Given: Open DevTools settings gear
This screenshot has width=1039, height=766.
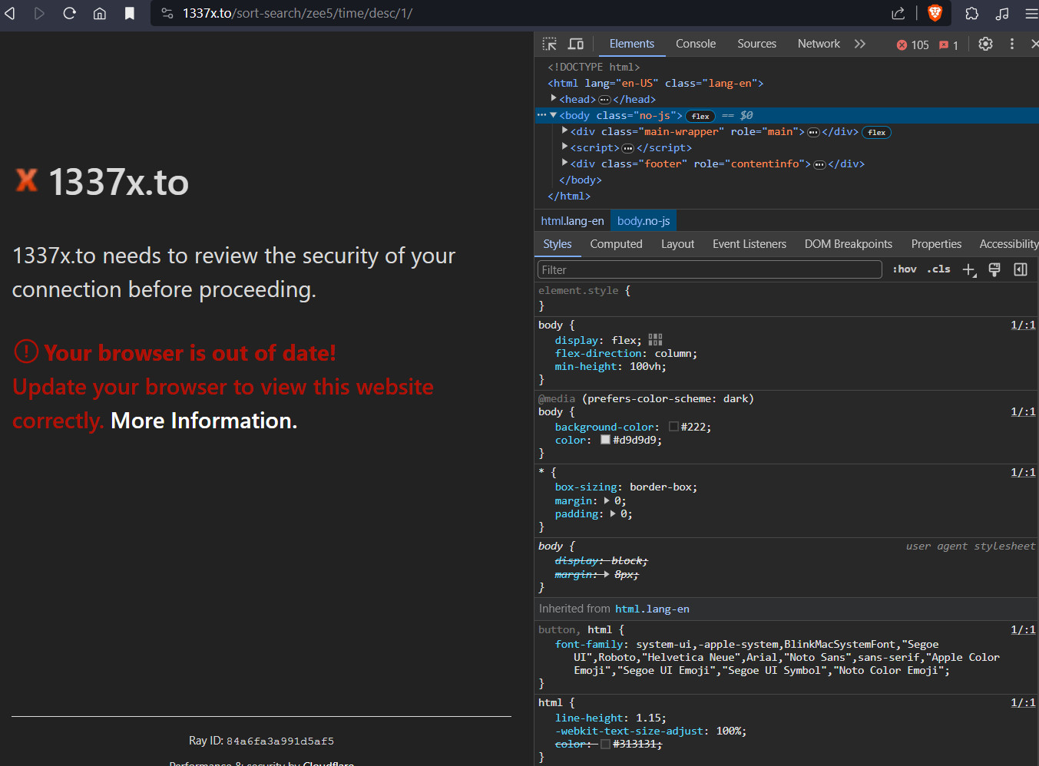Looking at the screenshot, I should [986, 44].
